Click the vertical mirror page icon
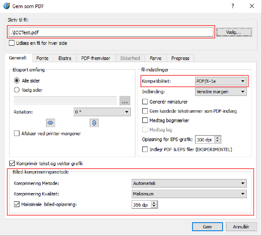Screen dimensions: 262x236 pyautogui.click(x=94, y=123)
